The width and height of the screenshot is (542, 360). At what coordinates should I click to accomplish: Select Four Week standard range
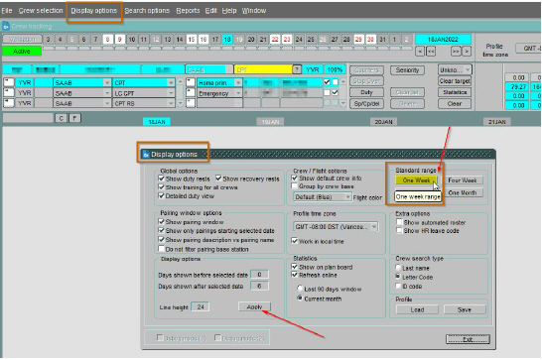463,180
